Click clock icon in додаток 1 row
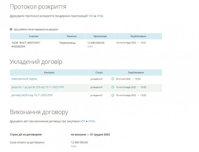 pyautogui.click(x=112, y=87)
